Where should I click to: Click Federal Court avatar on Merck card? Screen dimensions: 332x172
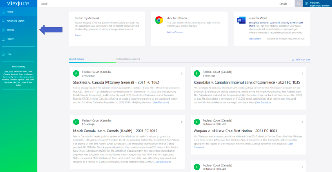point(76,122)
